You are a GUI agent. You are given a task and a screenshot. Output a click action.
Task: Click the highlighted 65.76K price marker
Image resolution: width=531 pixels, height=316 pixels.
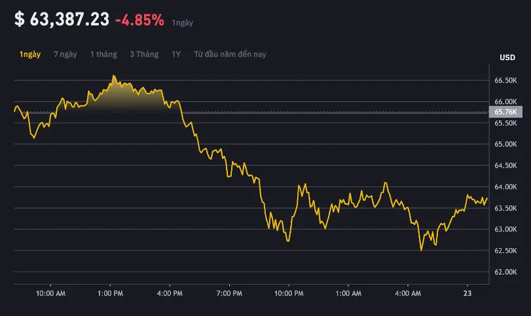point(505,112)
